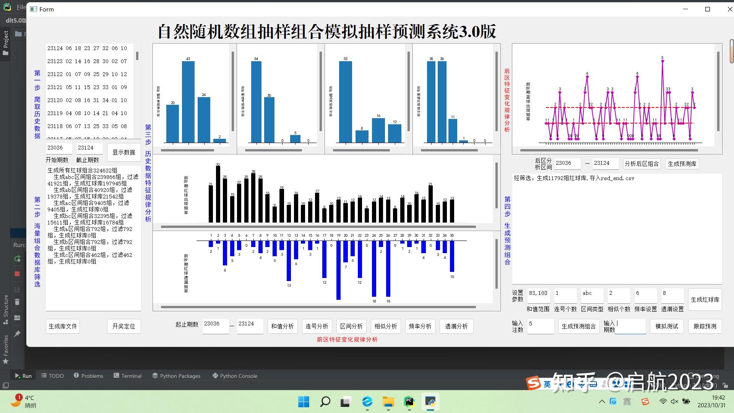Open Windows Start menu
The image size is (734, 413).
(304, 402)
